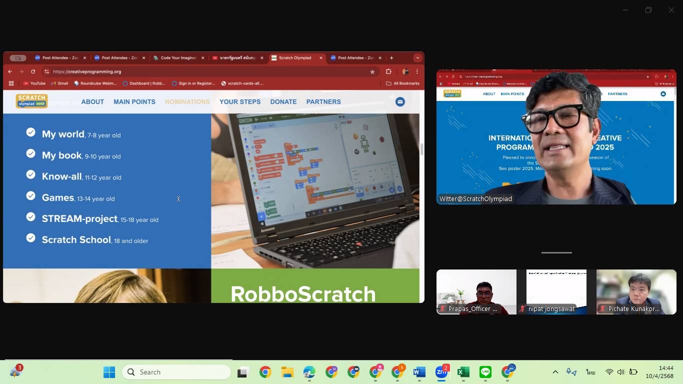Open the YouTube bookmark

tap(34, 83)
